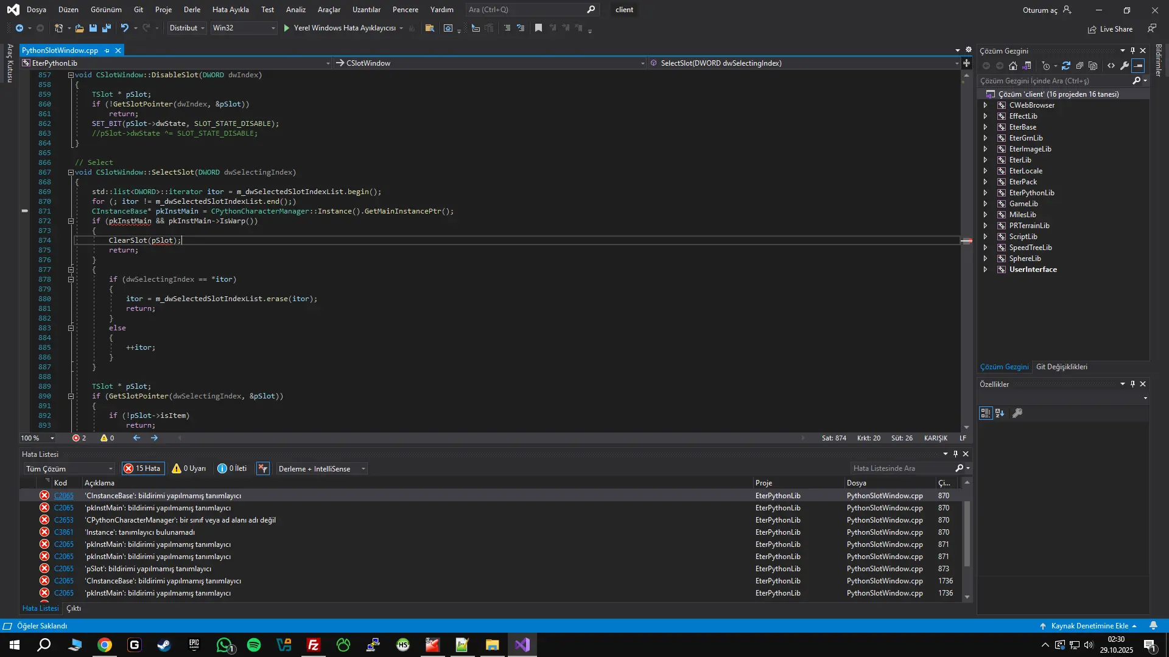This screenshot has width=1169, height=657.
Task: Click the sync/refresh icon in Solution Explorer
Action: click(1065, 66)
